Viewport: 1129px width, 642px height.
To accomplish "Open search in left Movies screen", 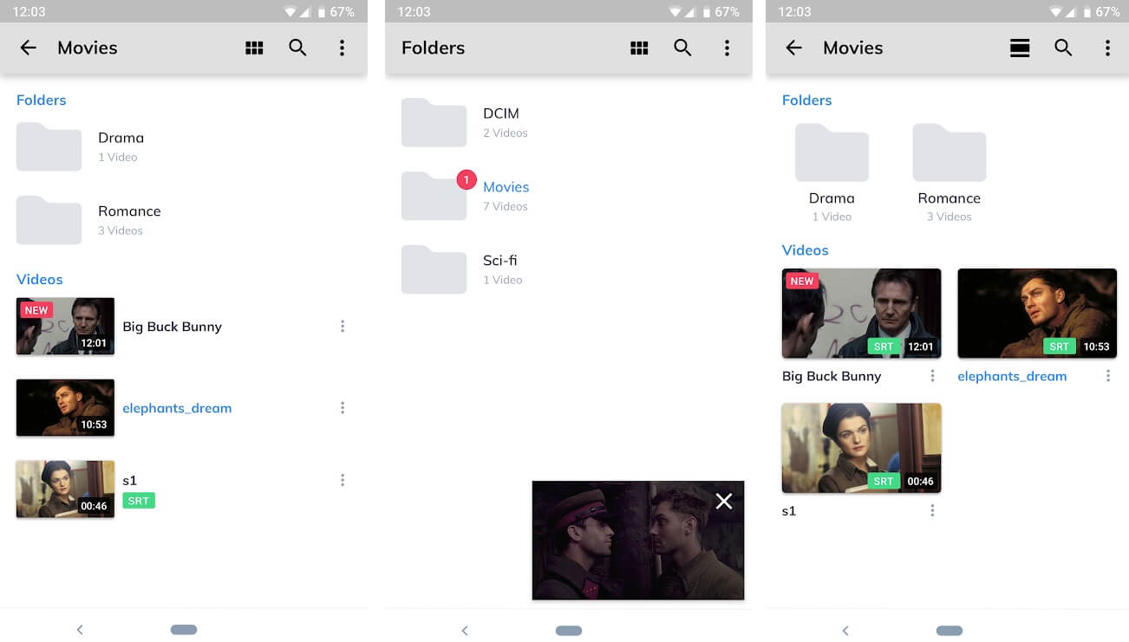I will [x=297, y=48].
